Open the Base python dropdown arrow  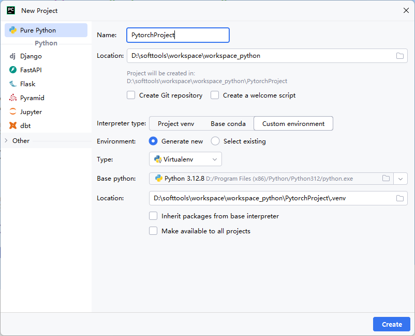click(x=401, y=179)
